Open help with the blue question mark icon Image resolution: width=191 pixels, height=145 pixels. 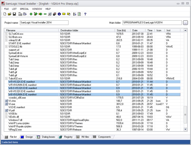pos(85,14)
